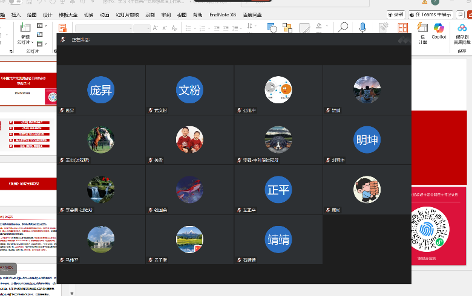Click the magnifier search icon in ribbon

[x=343, y=27]
